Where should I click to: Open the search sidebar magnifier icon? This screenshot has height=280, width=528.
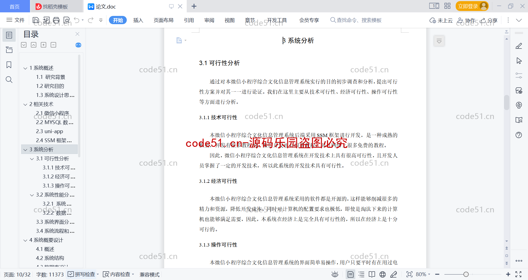coord(9,80)
